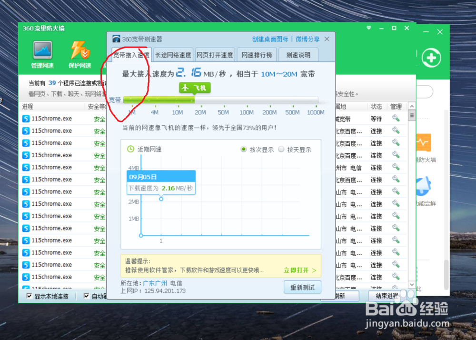
Task: Click scrollbar up arrow in process list
Action: pyautogui.click(x=412, y=106)
